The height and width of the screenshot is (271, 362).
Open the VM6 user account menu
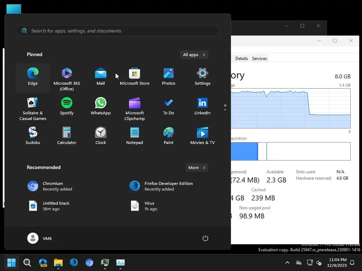coord(40,238)
